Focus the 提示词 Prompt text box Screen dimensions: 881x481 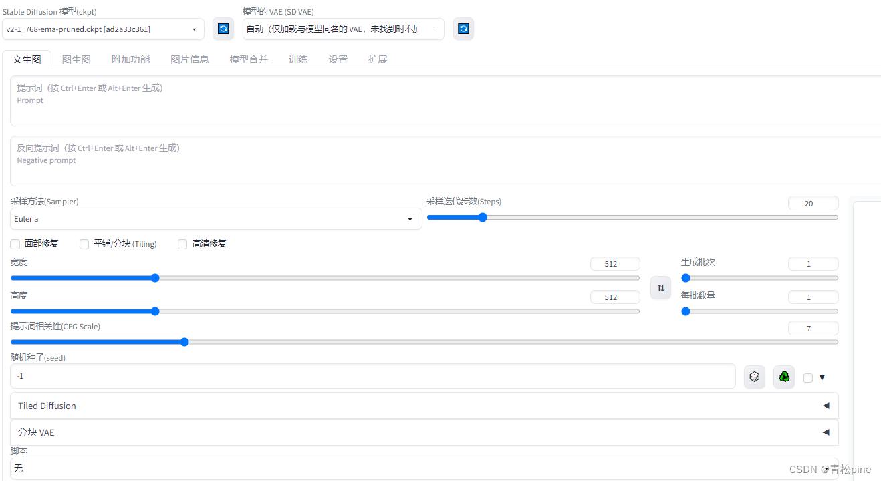point(445,101)
